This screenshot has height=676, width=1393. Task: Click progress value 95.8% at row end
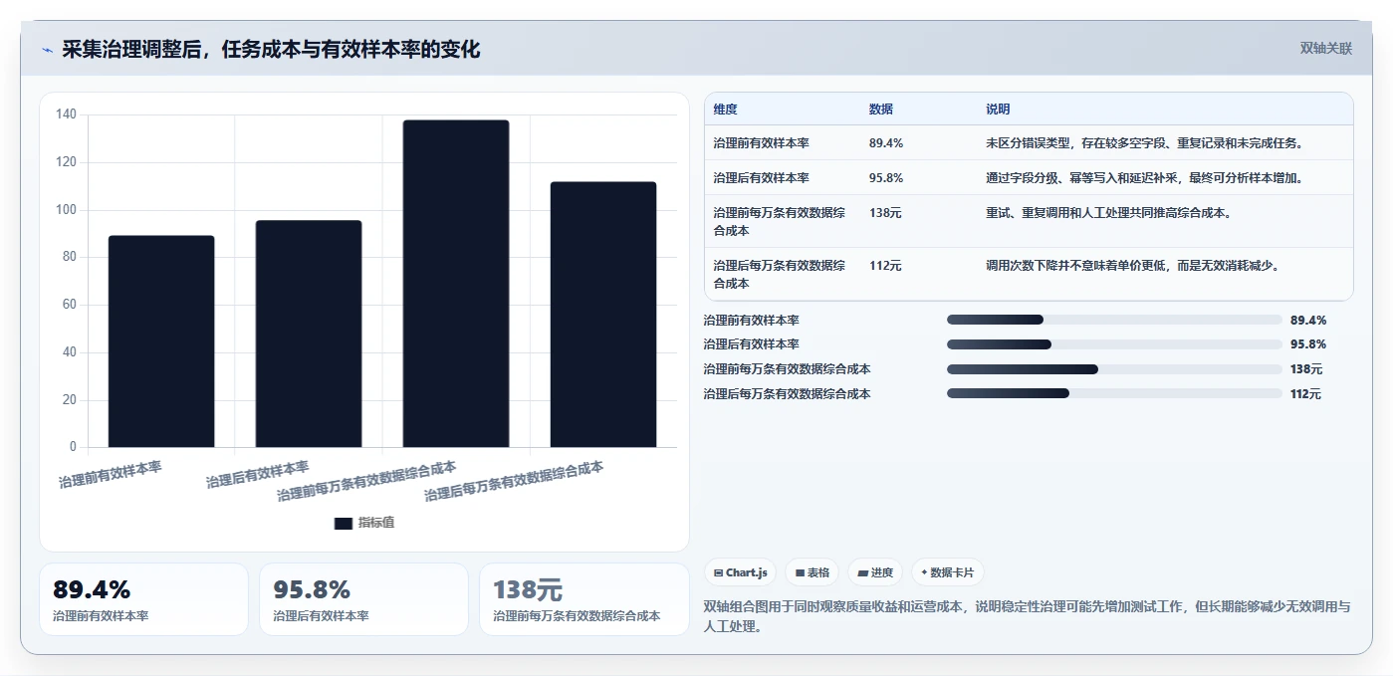pyautogui.click(x=1308, y=344)
